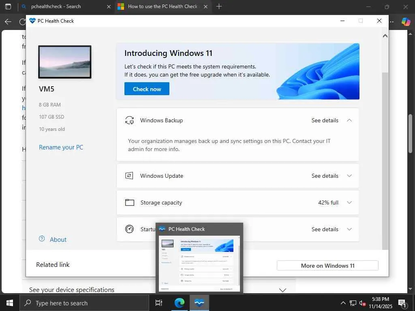Click the PC Health Check vertical scrollbar thumb
Image resolution: width=415 pixels, height=311 pixels.
pos(385,161)
